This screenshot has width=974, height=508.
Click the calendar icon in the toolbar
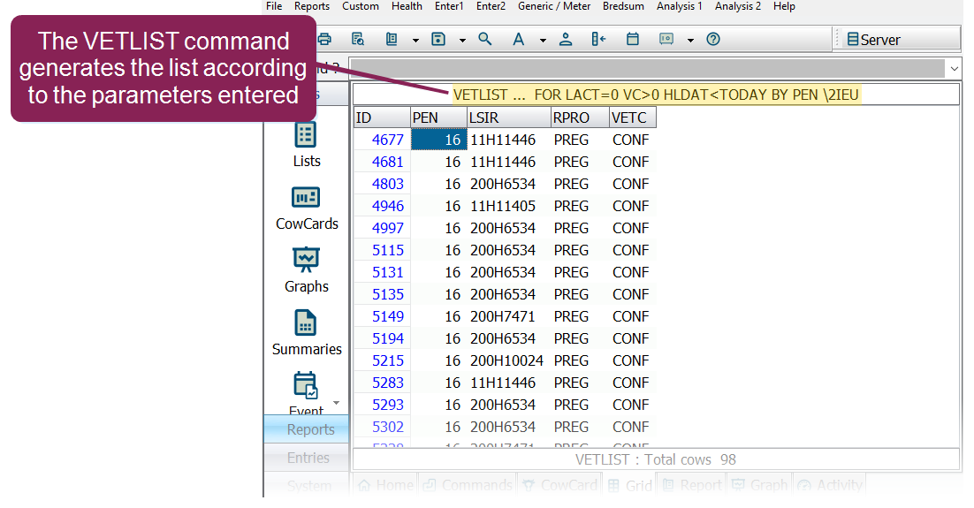click(x=632, y=39)
